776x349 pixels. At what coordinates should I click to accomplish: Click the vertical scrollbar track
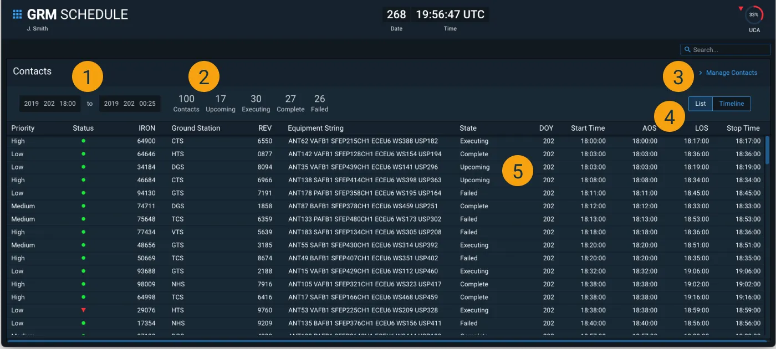coord(771,233)
